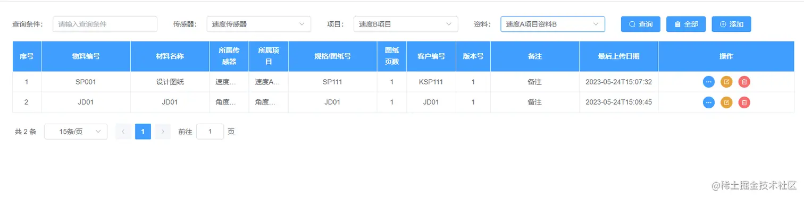Click the 前往 page number input box
Viewport: 804px width, 198px height.
tap(210, 132)
